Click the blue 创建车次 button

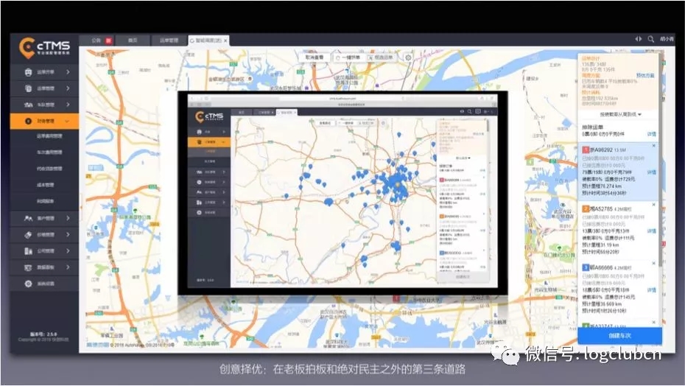click(x=619, y=336)
